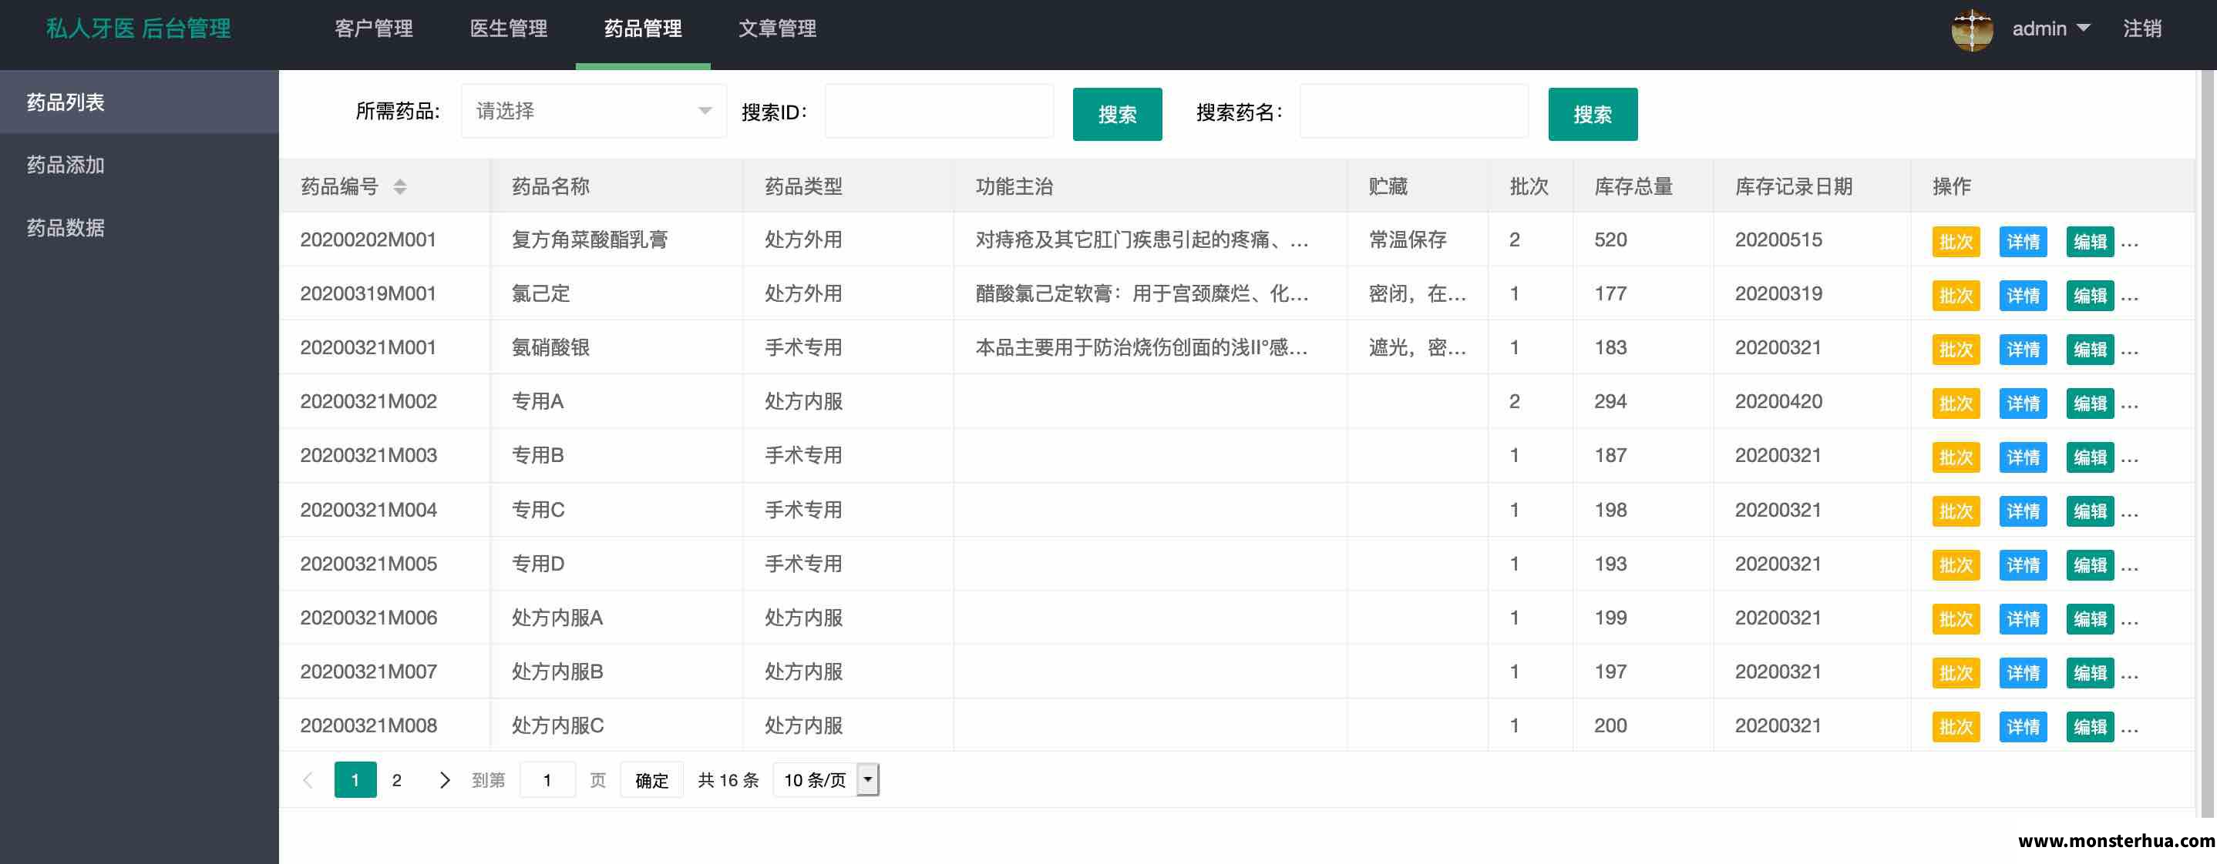The width and height of the screenshot is (2217, 864).
Task: Click the admin avatar image
Action: (x=1972, y=30)
